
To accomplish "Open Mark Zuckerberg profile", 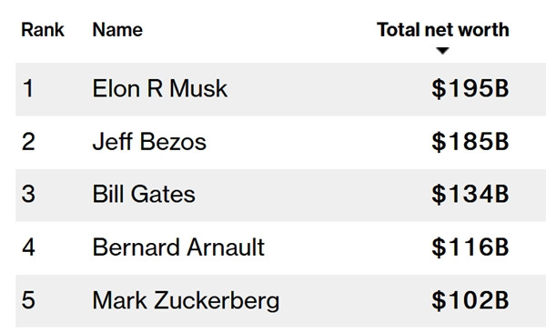I will coord(186,300).
